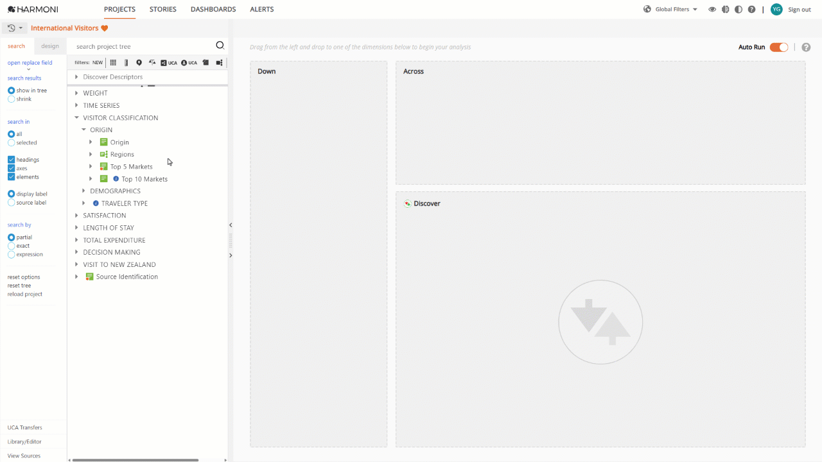
Task: Select the 'source label' radio option
Action: 11,203
